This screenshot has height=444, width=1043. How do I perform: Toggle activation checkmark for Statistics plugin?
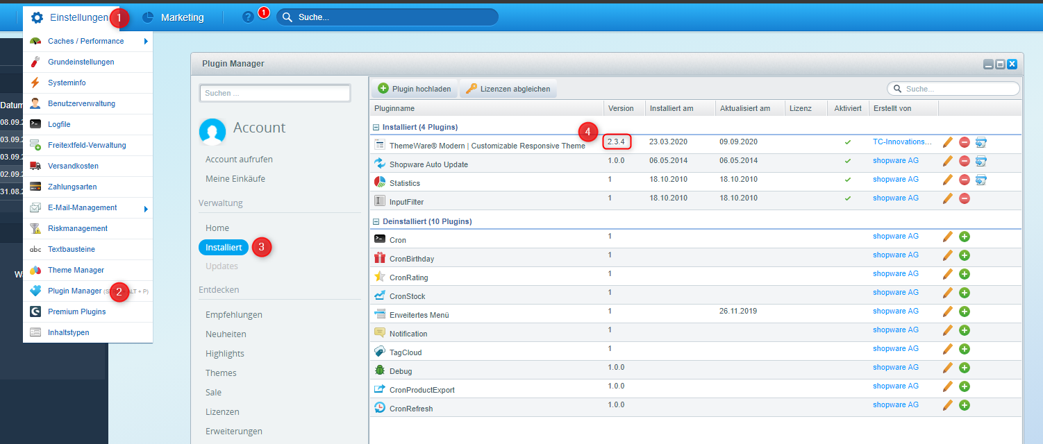[x=848, y=179]
